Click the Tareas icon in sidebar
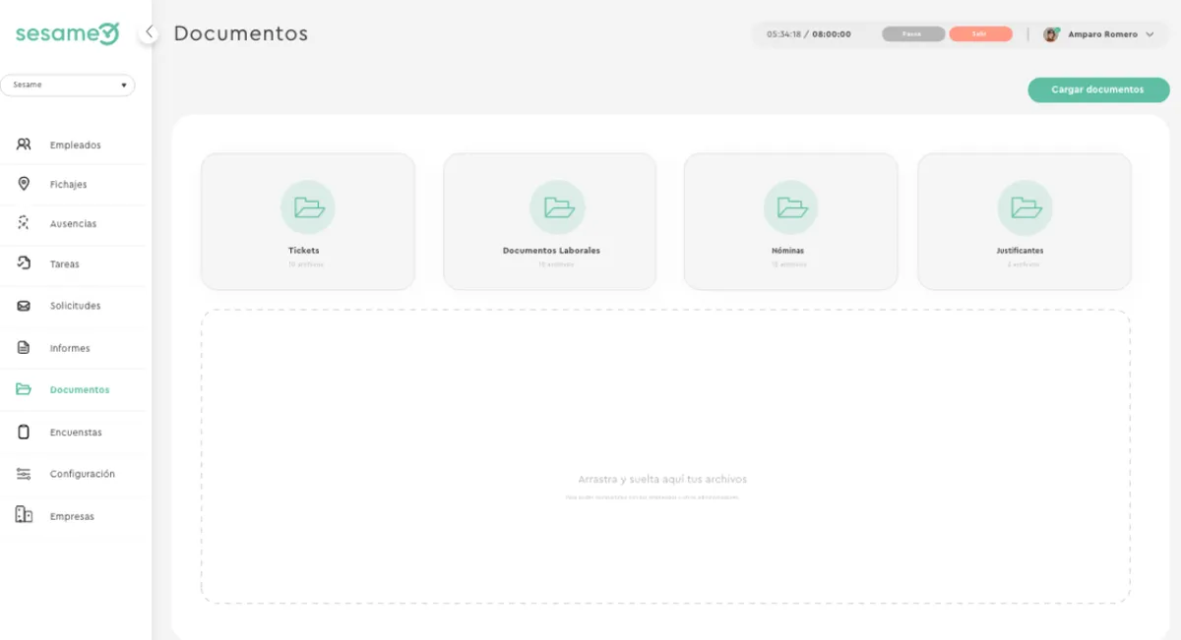This screenshot has width=1181, height=640. tap(24, 263)
